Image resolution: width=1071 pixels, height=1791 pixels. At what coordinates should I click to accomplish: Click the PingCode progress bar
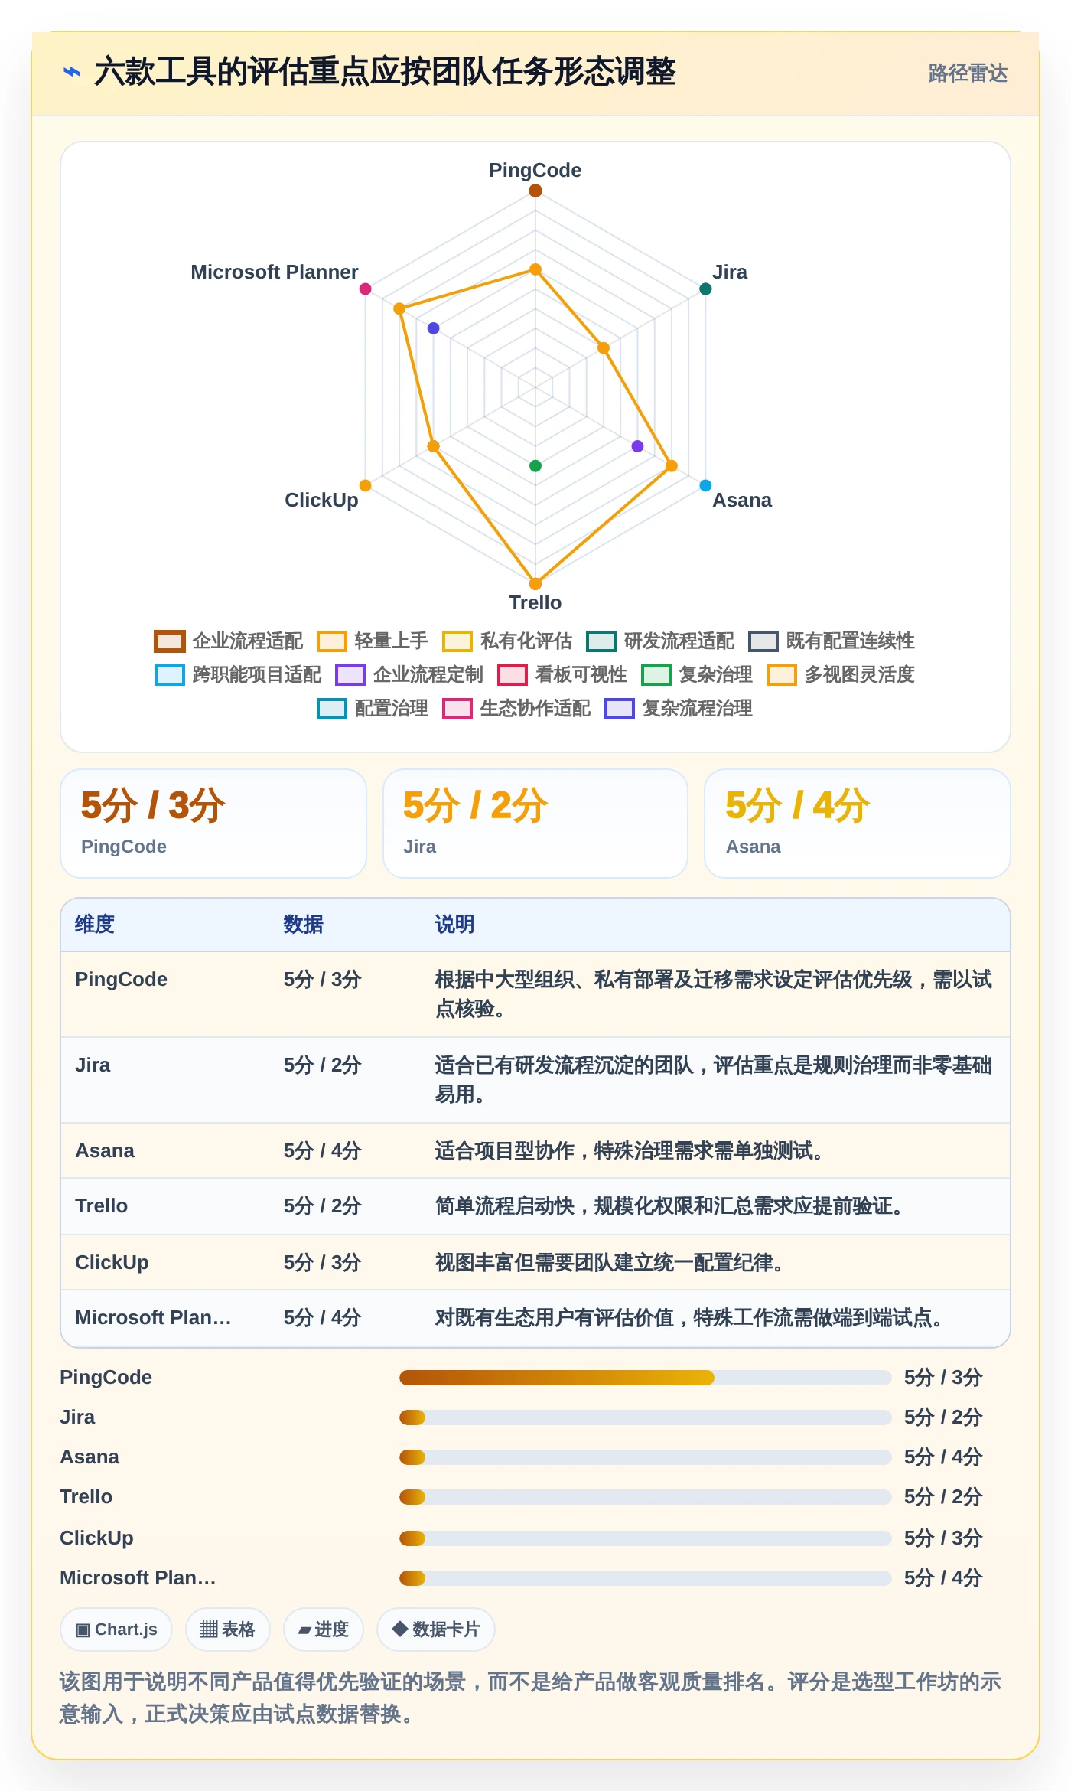tap(646, 1378)
